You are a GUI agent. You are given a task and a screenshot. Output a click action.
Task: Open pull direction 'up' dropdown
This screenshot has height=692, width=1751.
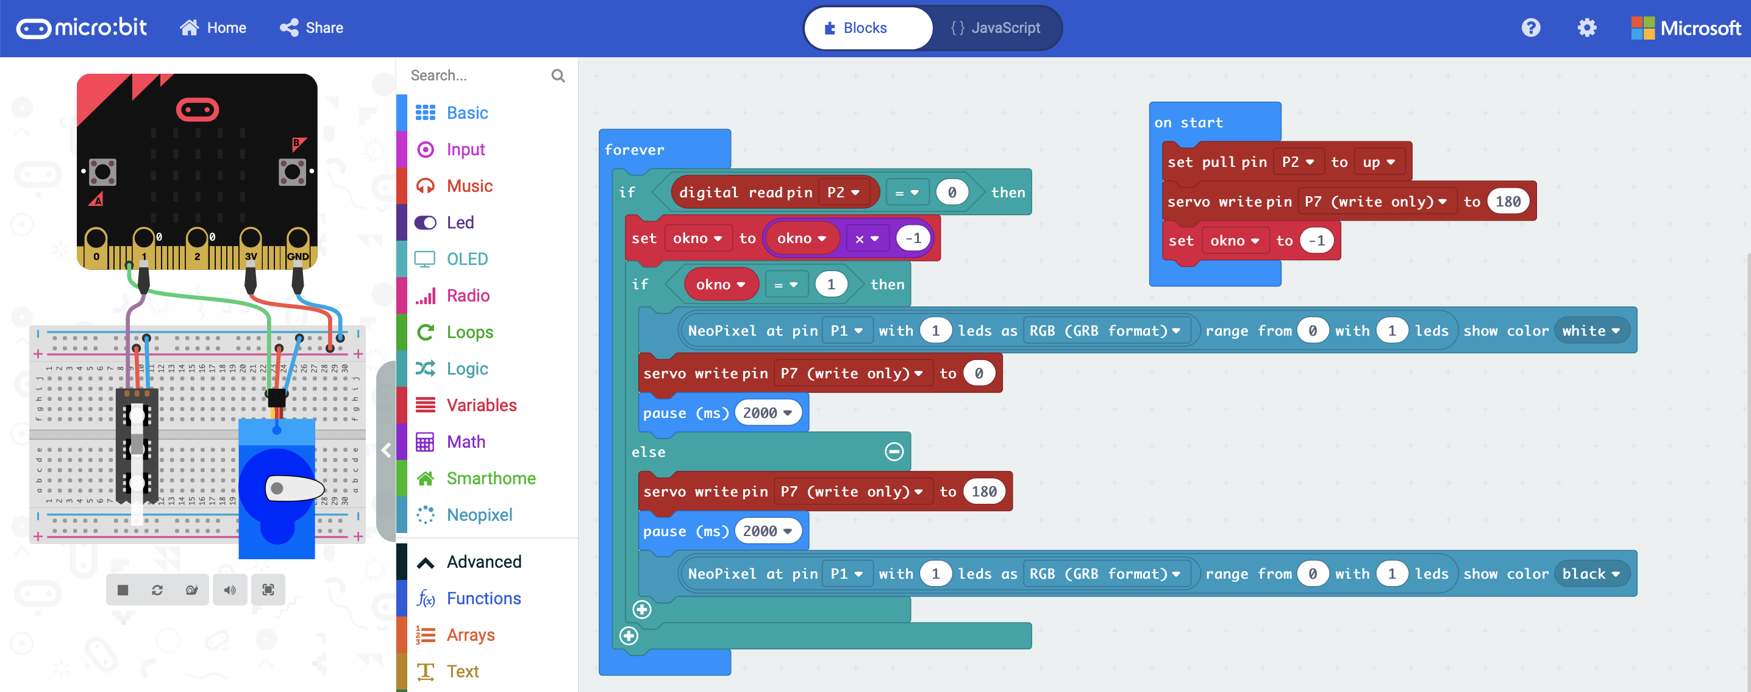click(x=1379, y=162)
